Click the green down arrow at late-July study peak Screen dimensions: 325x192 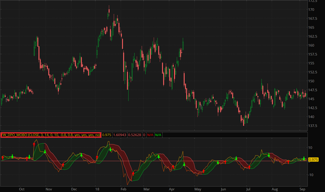click(x=269, y=156)
